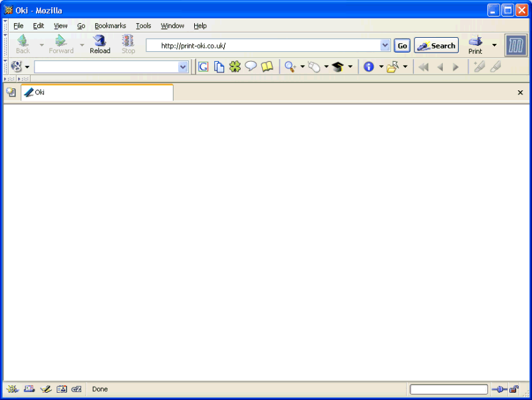Open the graduation cap dropdown arrow

point(350,66)
